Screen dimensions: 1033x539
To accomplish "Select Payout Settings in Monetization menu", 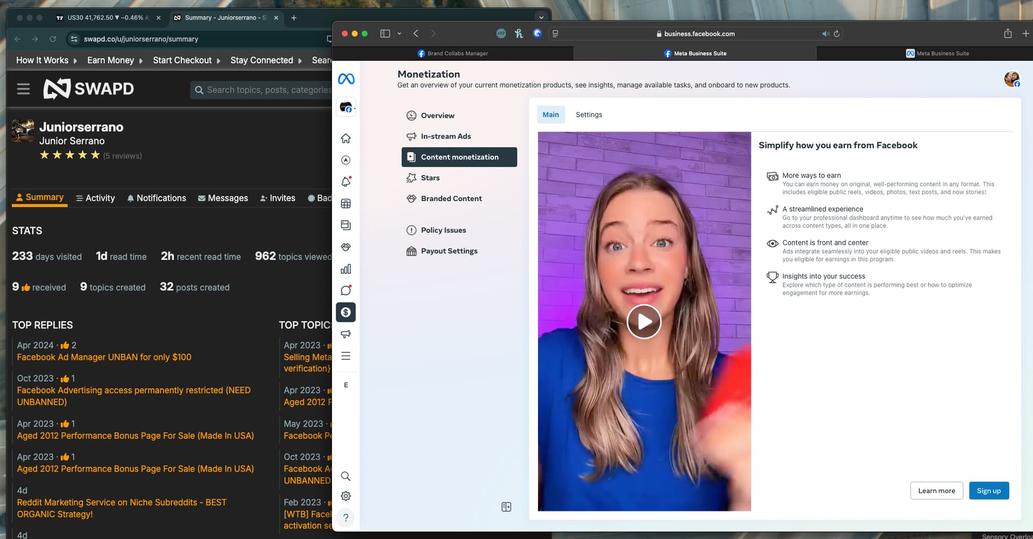I will pos(449,251).
